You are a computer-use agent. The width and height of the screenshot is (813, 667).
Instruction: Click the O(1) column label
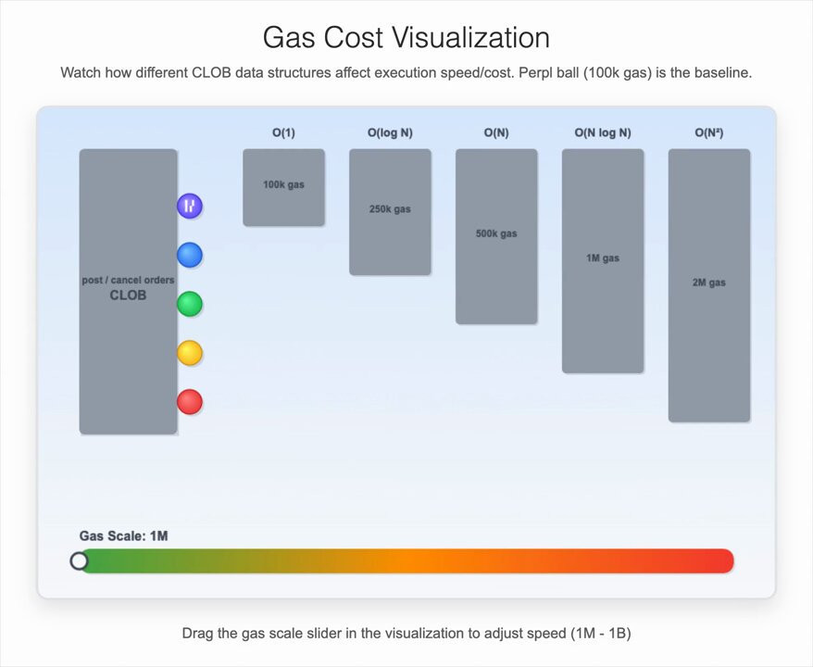[283, 132]
